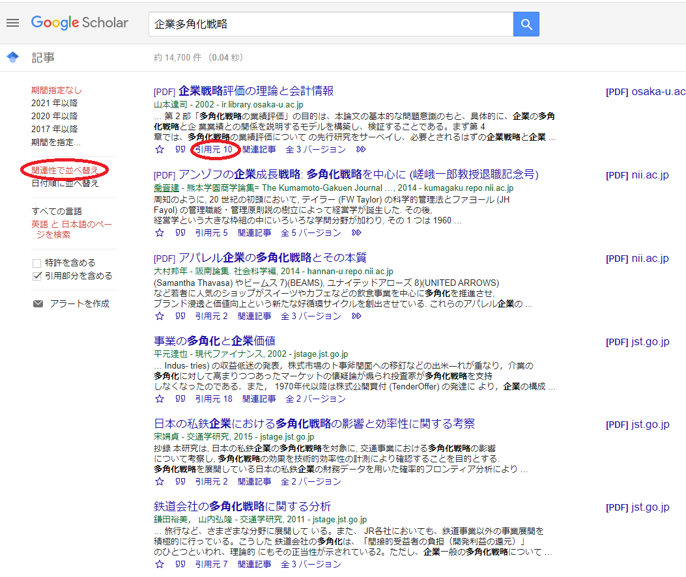This screenshot has width=686, height=577.
Task: Sort results with 日付順に並べ替え
Action: coord(64,183)
